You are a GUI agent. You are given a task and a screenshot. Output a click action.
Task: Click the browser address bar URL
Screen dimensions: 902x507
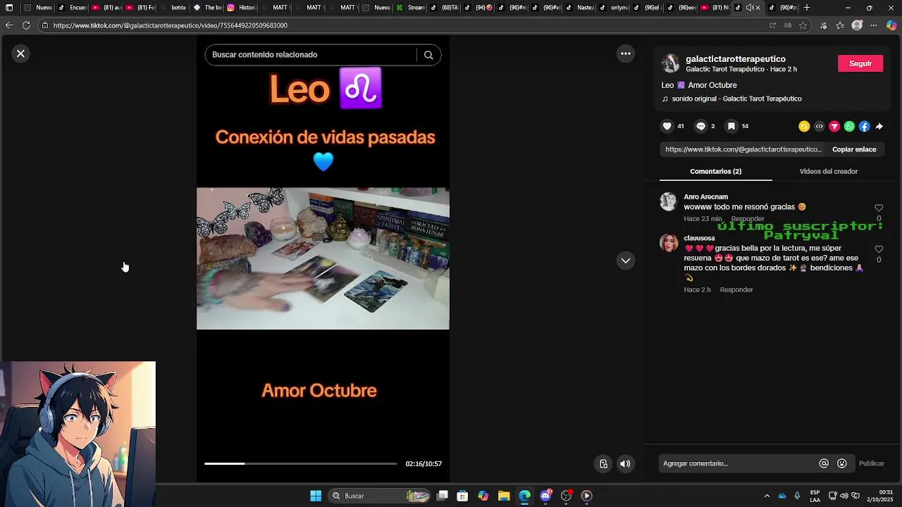(x=170, y=25)
